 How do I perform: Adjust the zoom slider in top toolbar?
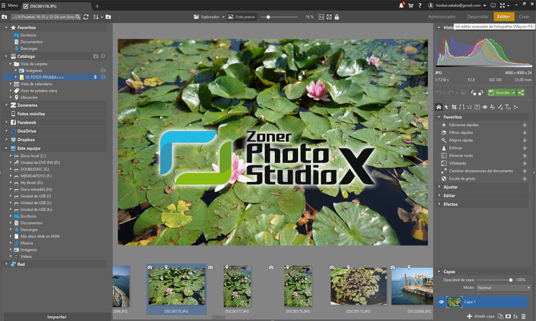pyautogui.click(x=279, y=16)
